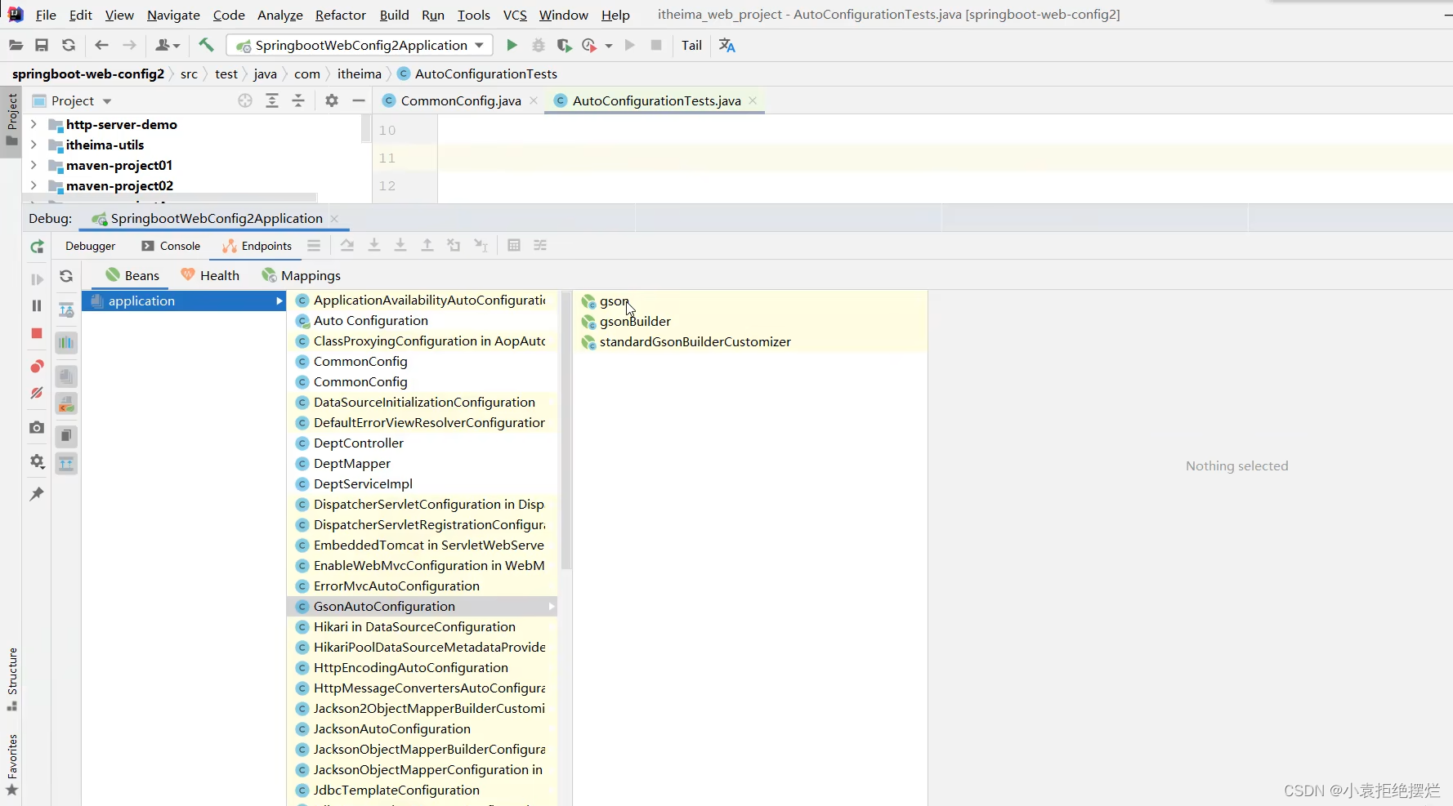Expand the maven-project02 module
The image size is (1453, 806).
[x=34, y=185]
